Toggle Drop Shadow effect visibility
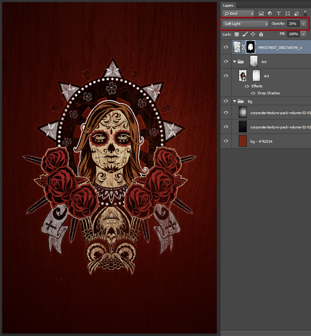311x336 pixels. click(x=253, y=93)
